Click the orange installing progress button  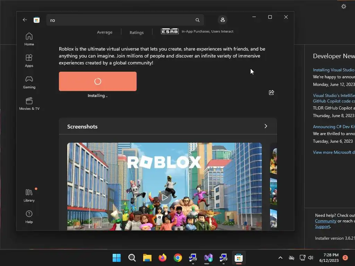pos(97,81)
